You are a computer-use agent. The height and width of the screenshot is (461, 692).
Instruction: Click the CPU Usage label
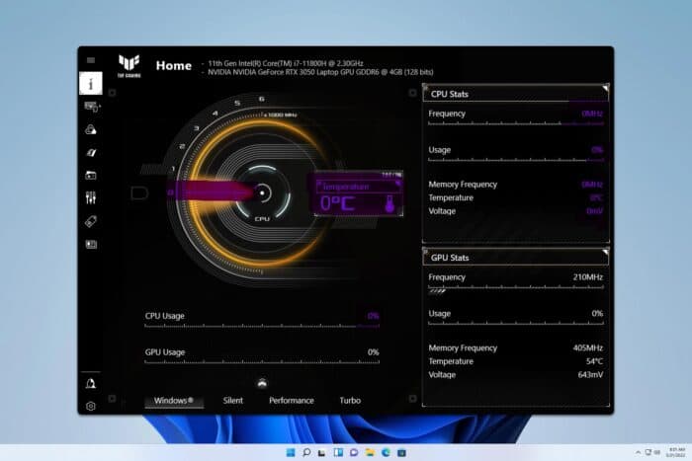point(165,316)
